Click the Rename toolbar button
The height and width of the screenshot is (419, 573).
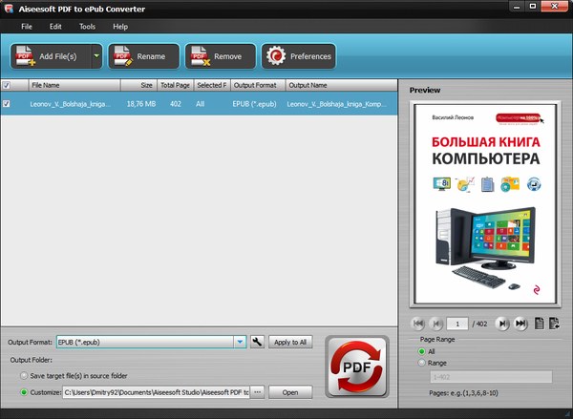pos(143,56)
